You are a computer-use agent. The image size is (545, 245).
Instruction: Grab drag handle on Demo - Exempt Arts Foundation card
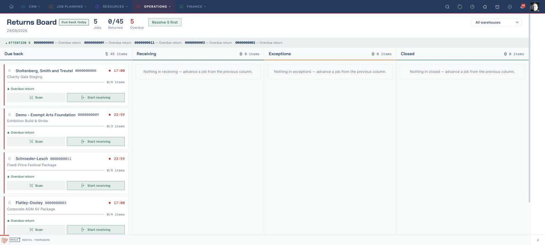pyautogui.click(x=9, y=115)
